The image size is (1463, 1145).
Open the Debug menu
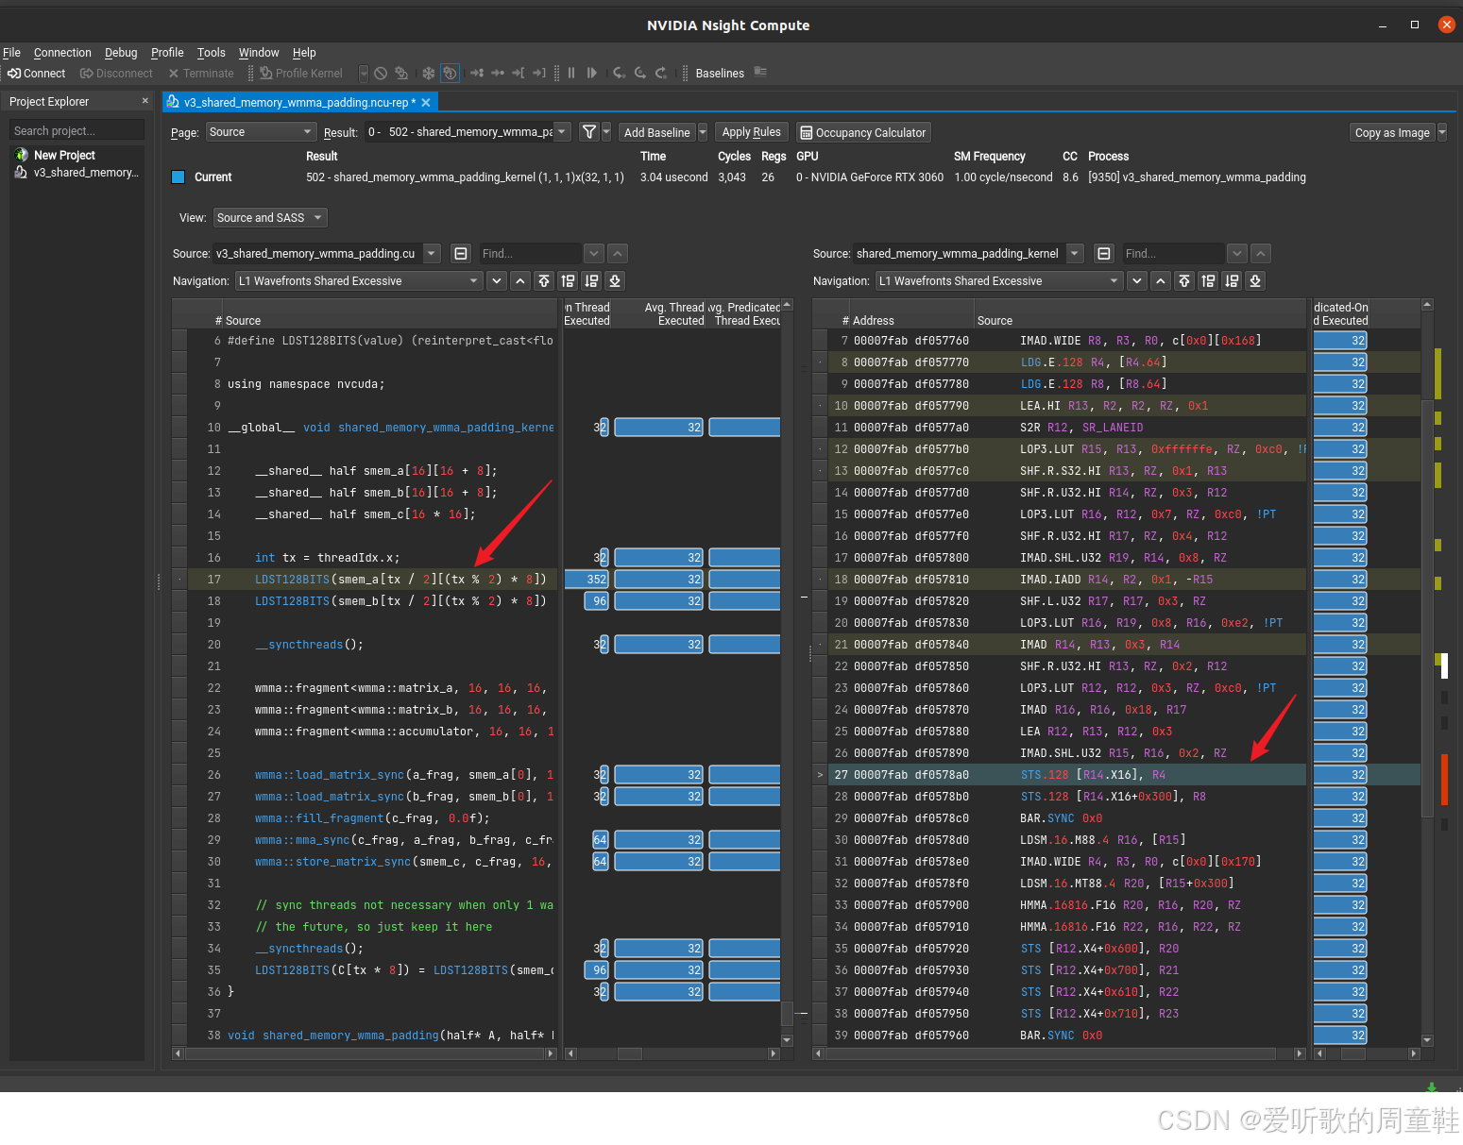pyautogui.click(x=121, y=53)
